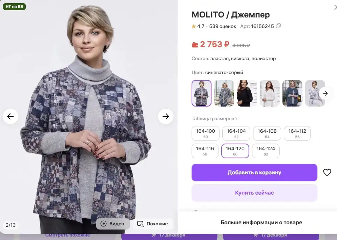Select size 164-108 54
337x240 pixels.
pyautogui.click(x=267, y=133)
